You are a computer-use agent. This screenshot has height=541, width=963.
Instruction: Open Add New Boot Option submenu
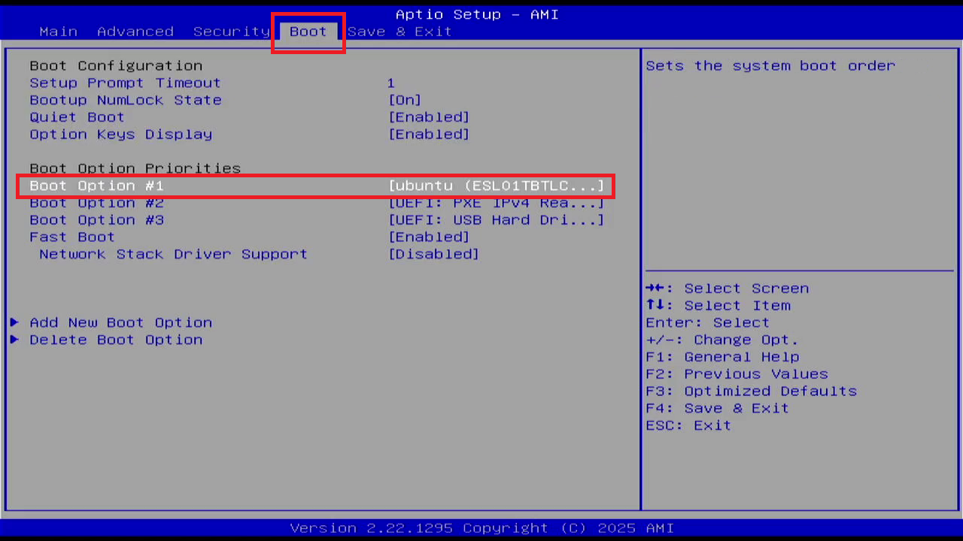120,322
